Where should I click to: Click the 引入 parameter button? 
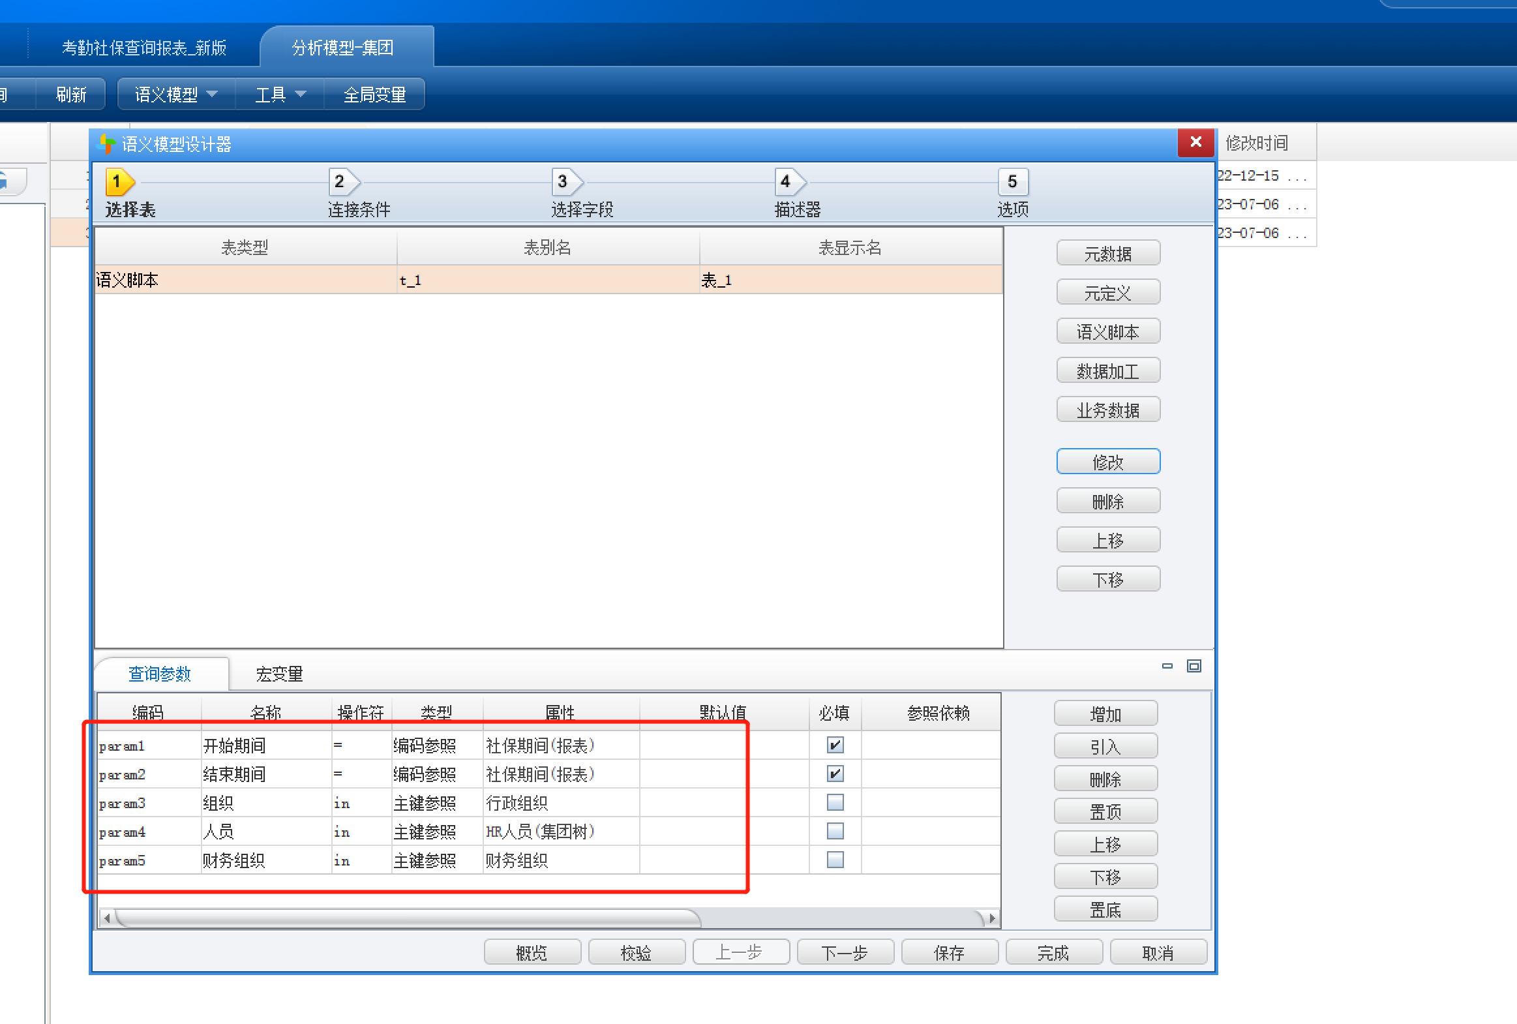[1105, 747]
